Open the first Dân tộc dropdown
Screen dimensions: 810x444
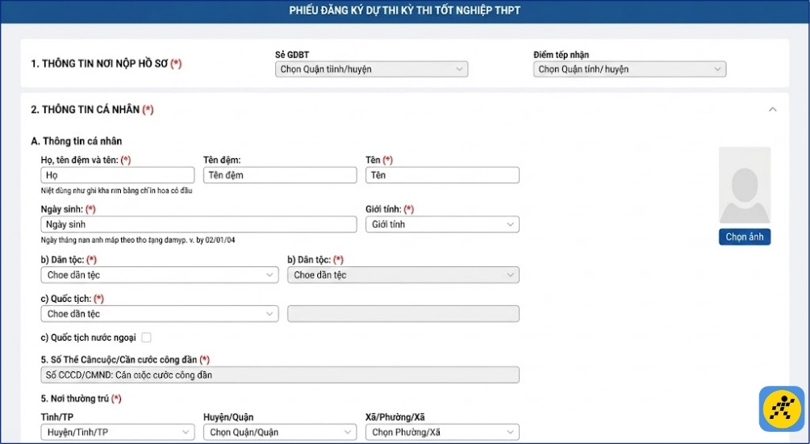[x=159, y=275]
